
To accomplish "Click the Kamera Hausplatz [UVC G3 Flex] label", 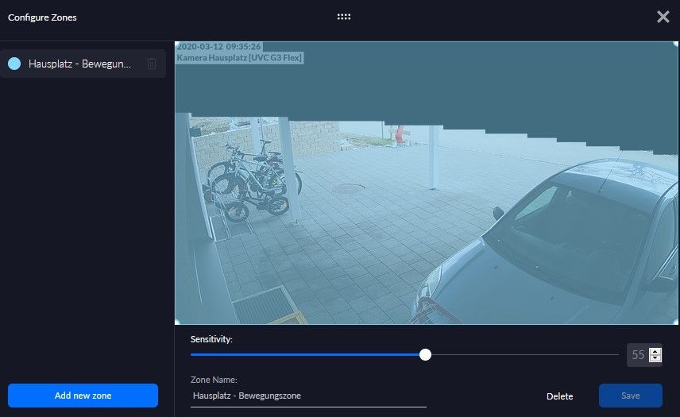I will pos(239,58).
